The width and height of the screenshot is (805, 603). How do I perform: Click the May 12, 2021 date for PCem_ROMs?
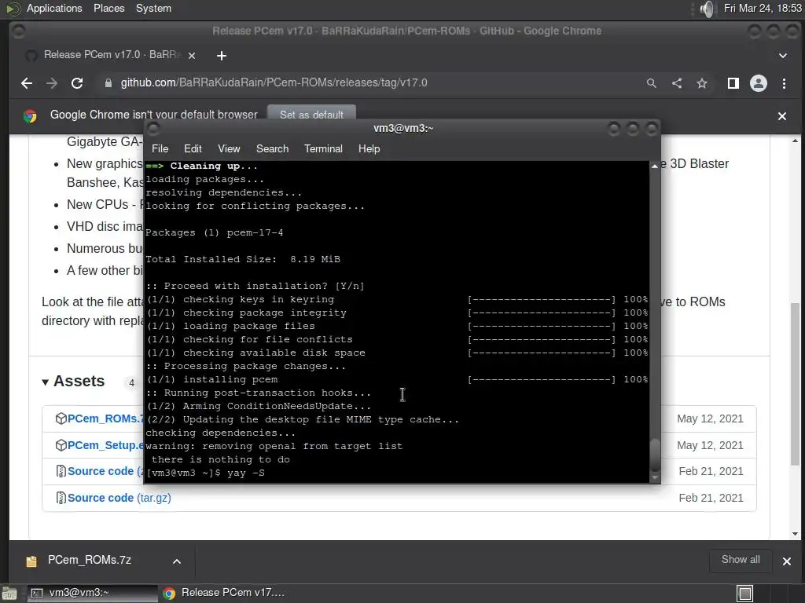(x=710, y=419)
